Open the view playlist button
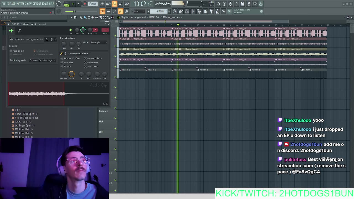Viewport: 354px width, 199px height. coord(175,11)
